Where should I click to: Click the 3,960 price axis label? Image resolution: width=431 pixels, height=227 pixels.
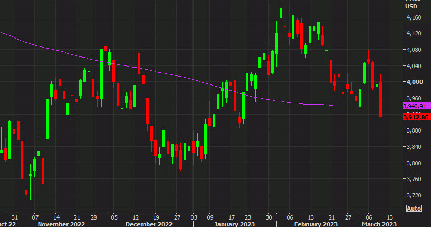414,98
